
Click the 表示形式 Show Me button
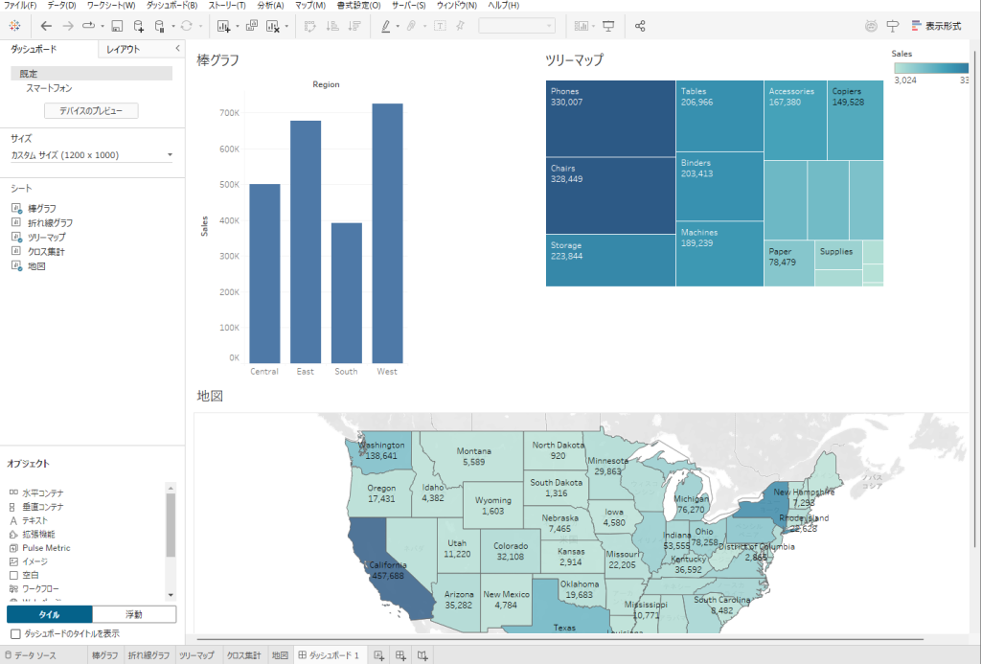point(936,26)
